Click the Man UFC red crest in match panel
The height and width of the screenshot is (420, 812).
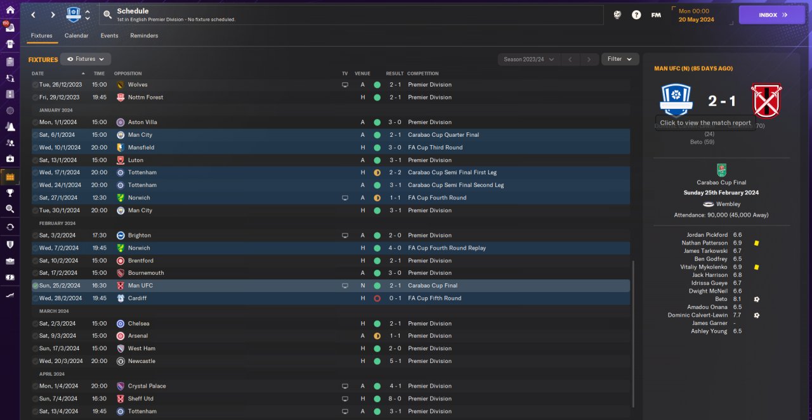tap(767, 101)
